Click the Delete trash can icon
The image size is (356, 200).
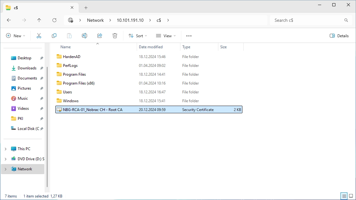pyautogui.click(x=115, y=36)
